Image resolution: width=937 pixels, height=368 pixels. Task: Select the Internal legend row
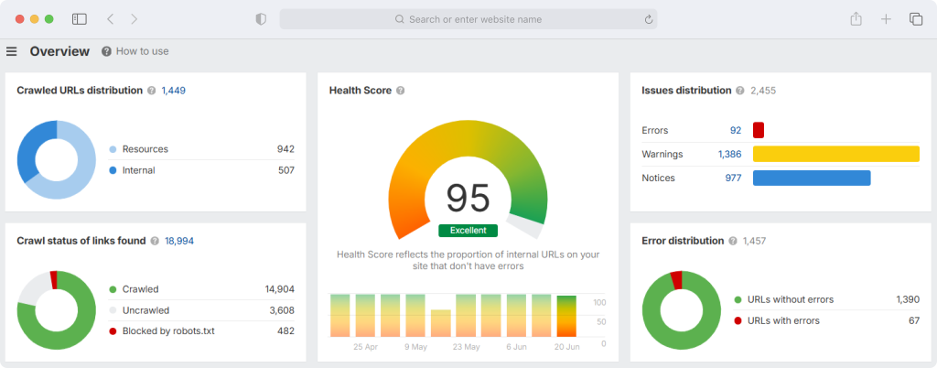202,170
